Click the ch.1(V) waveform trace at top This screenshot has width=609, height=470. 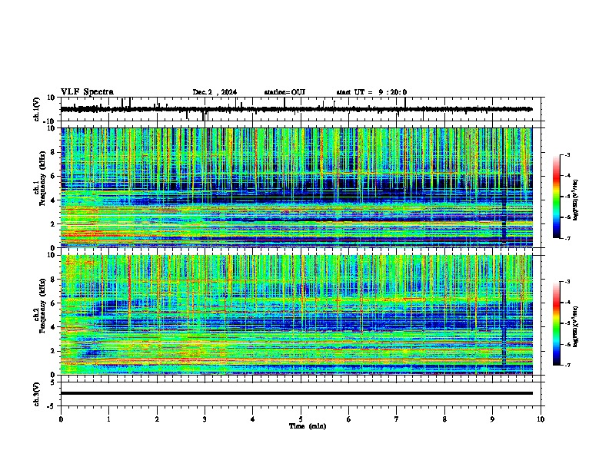coord(297,109)
